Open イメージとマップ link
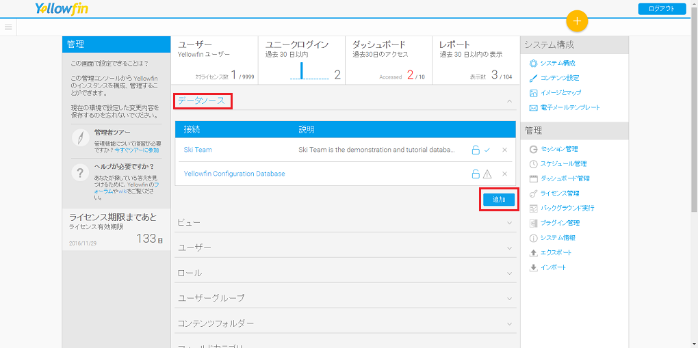698x348 pixels. [561, 93]
